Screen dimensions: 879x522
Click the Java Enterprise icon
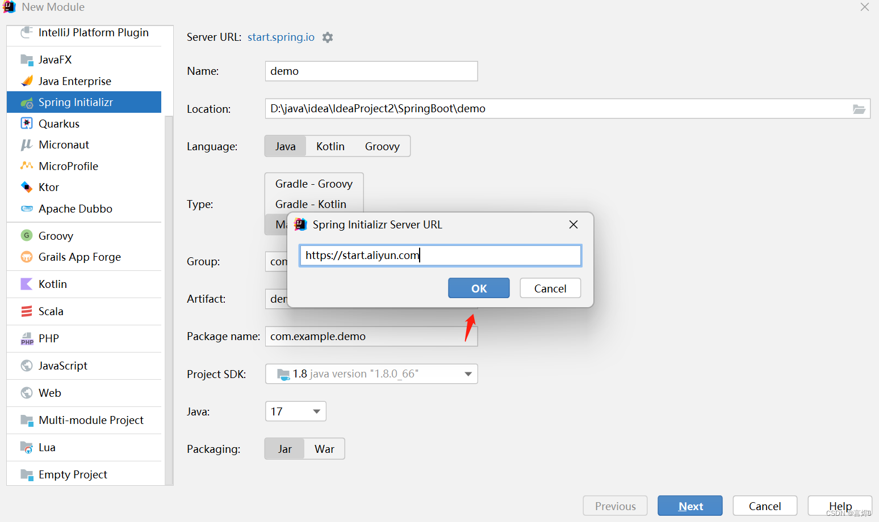(x=27, y=81)
